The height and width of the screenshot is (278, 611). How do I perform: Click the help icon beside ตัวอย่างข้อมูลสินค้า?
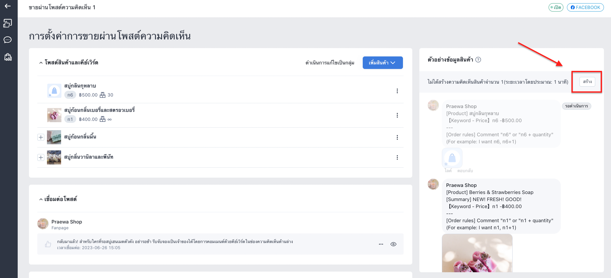click(478, 60)
